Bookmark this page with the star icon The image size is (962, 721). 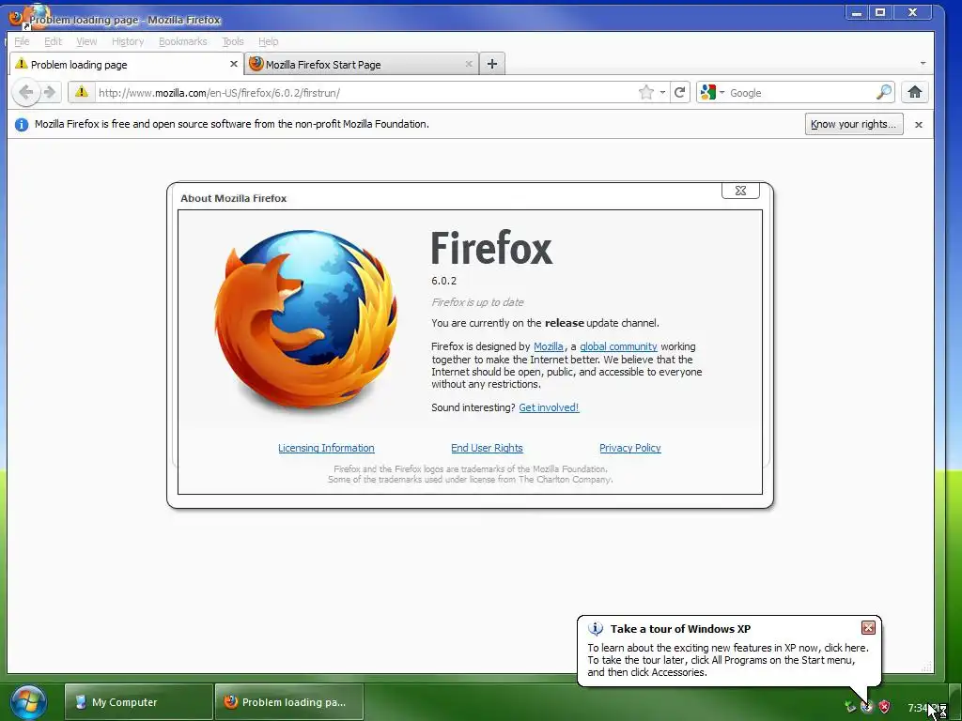[646, 93]
